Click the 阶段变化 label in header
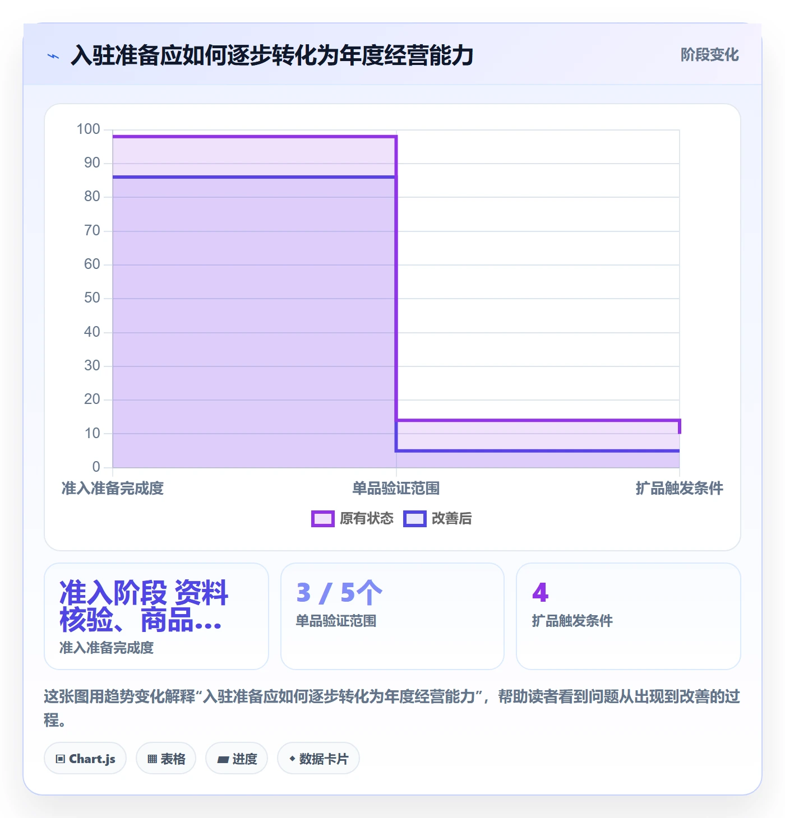785x818 pixels. 710,55
